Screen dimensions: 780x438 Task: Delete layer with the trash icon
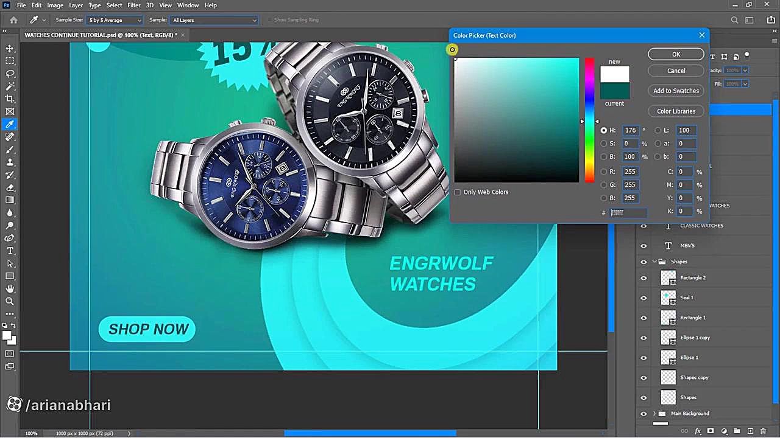(763, 431)
